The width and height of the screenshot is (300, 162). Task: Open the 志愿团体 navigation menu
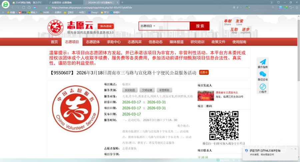click(93, 42)
